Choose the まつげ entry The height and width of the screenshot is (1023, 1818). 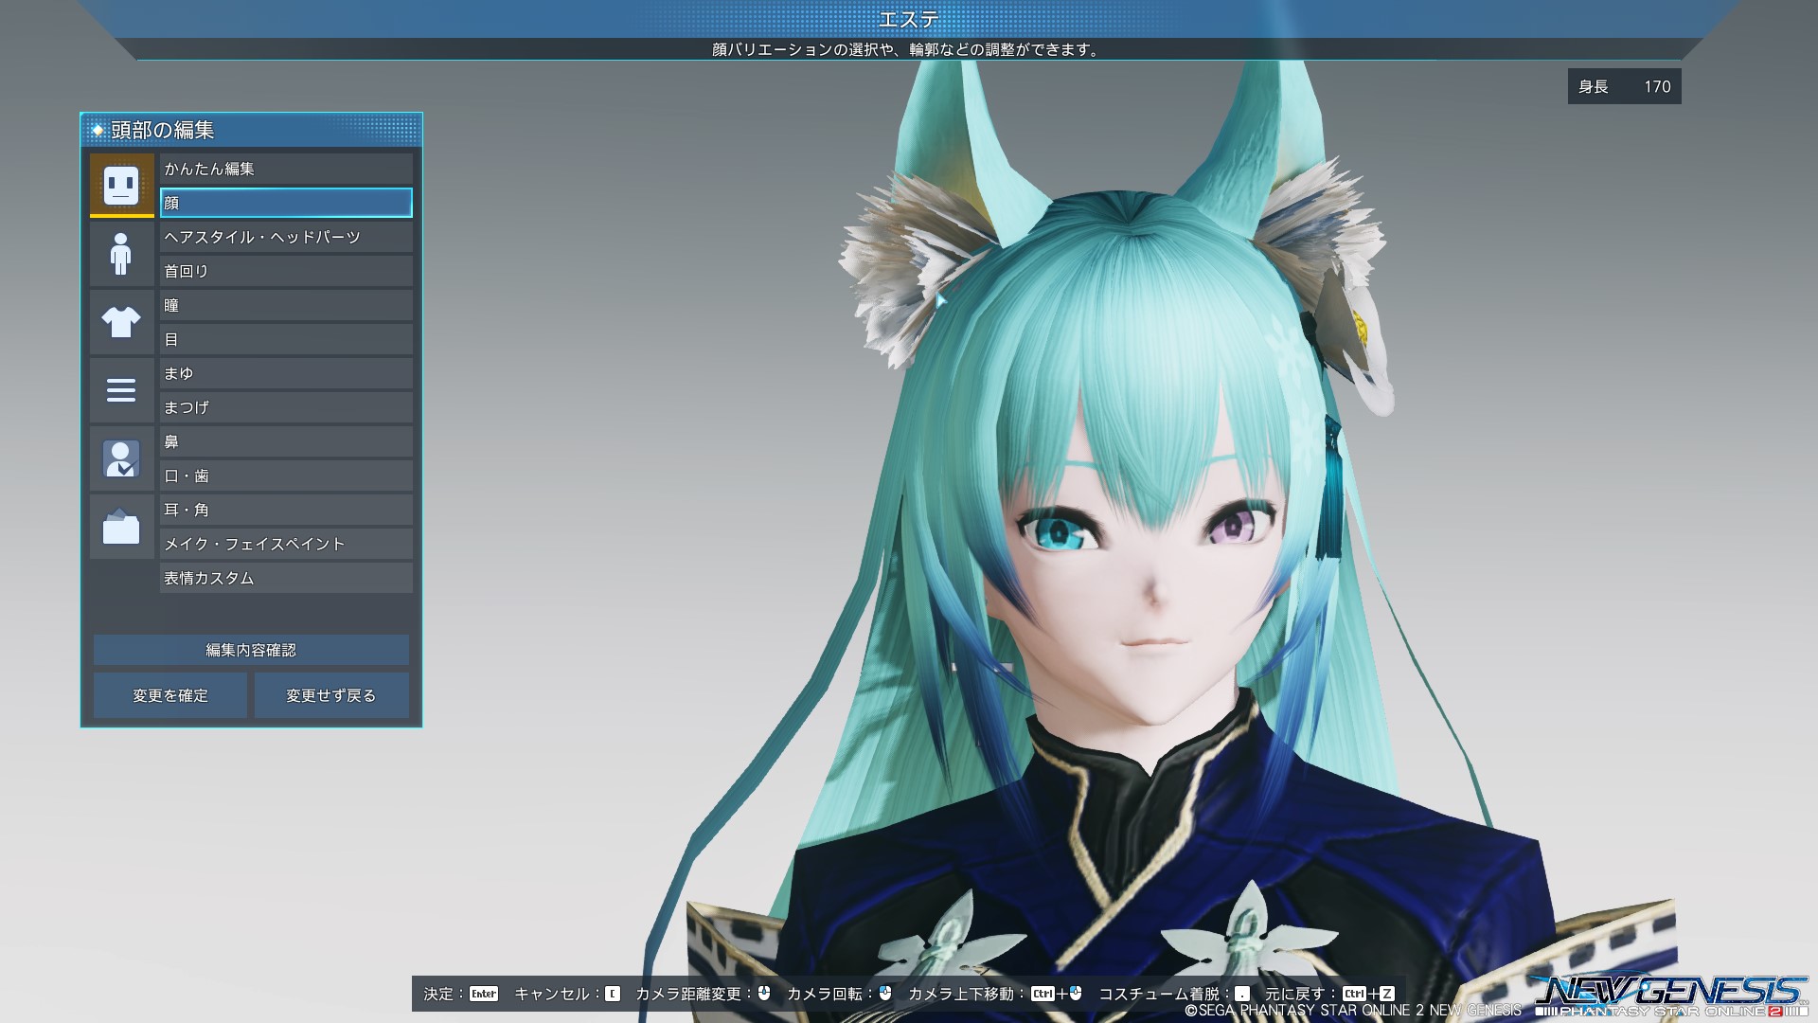coord(286,407)
